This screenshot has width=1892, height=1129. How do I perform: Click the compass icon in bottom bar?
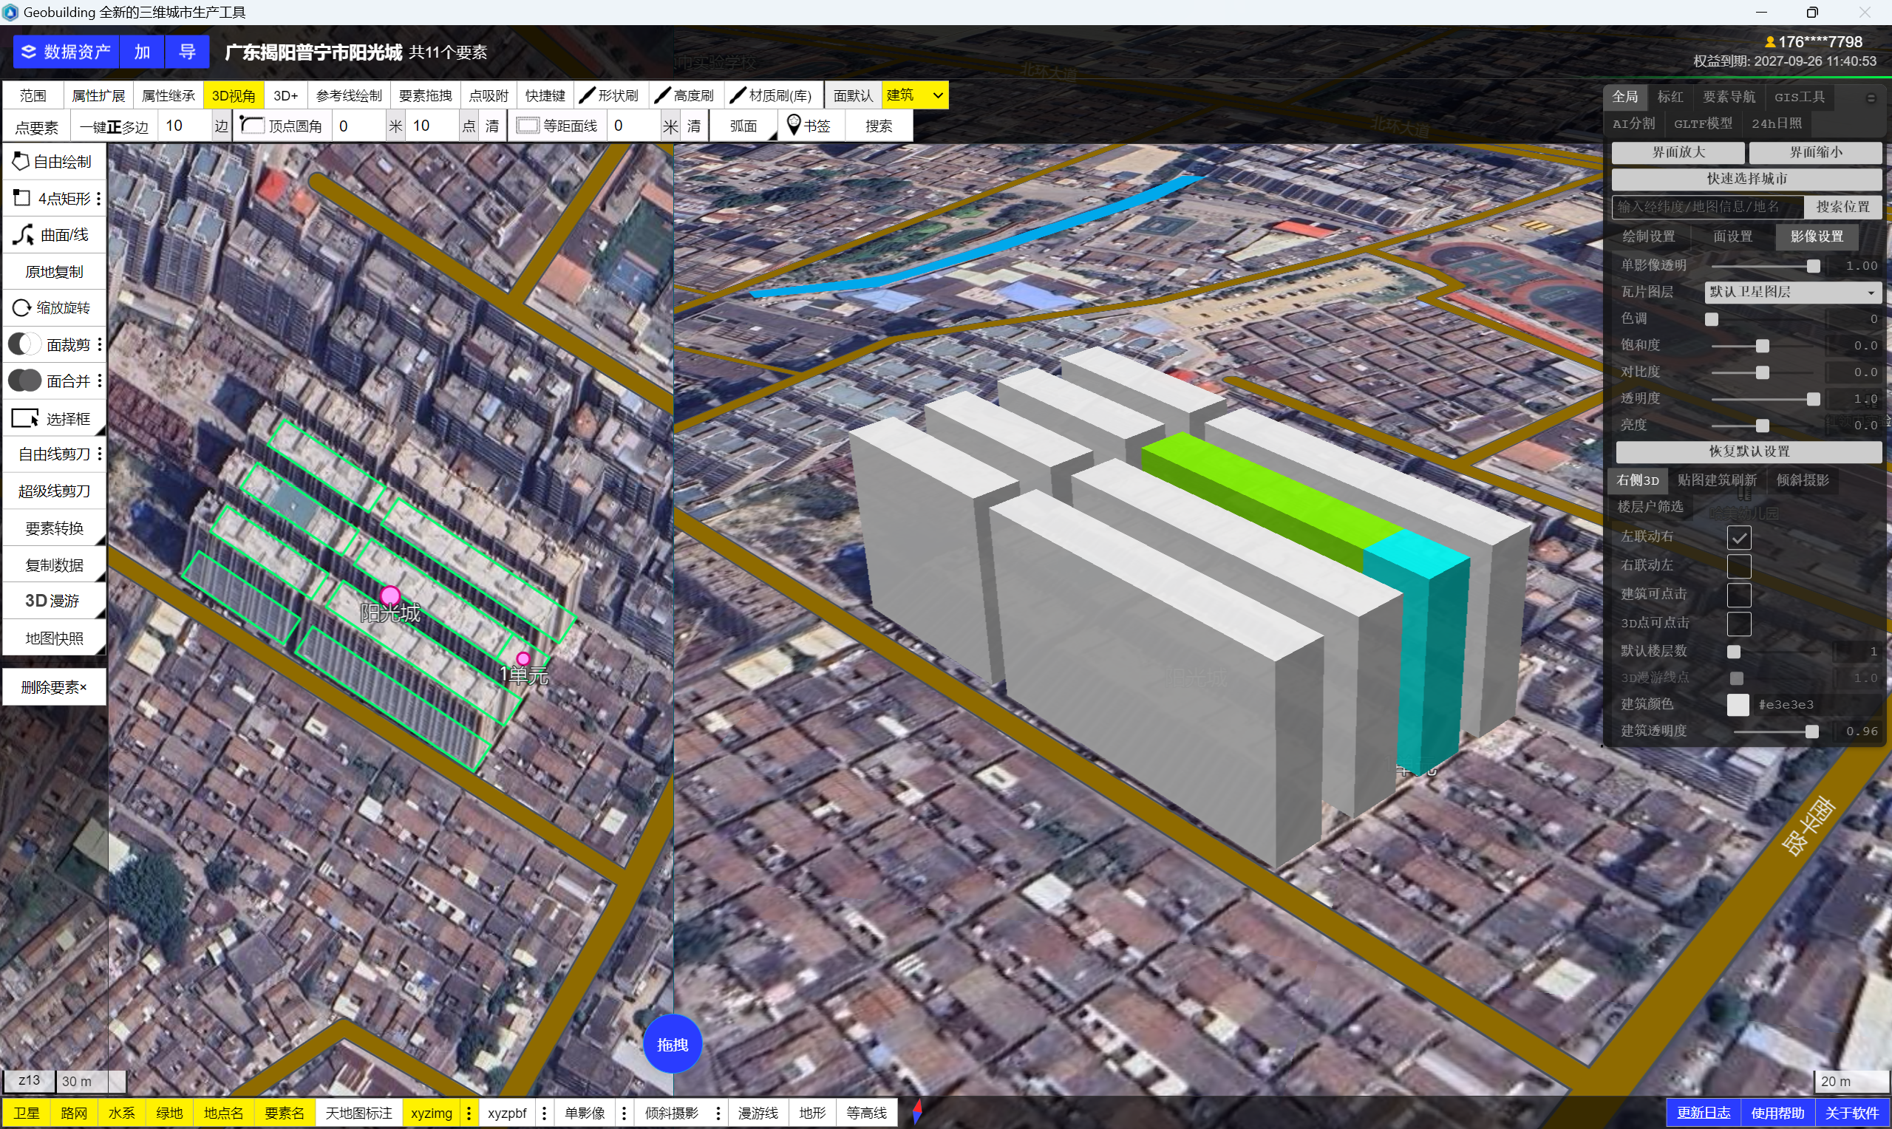coord(917,1112)
